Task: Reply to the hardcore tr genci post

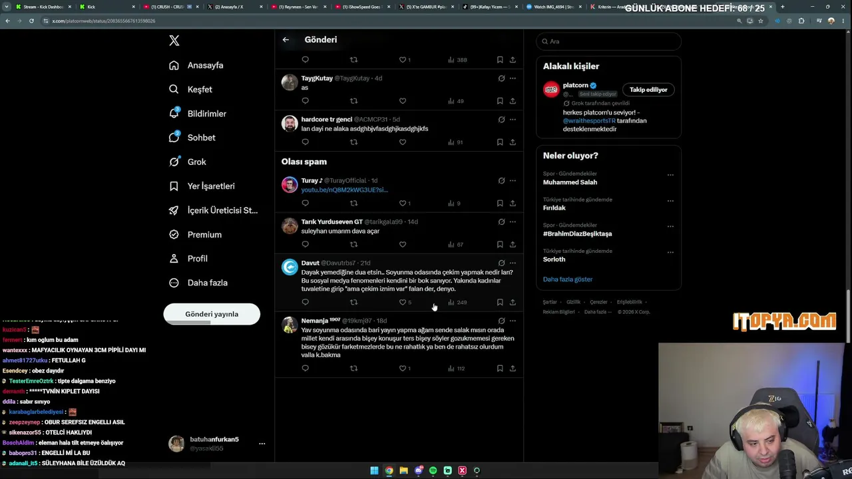Action: 306,142
